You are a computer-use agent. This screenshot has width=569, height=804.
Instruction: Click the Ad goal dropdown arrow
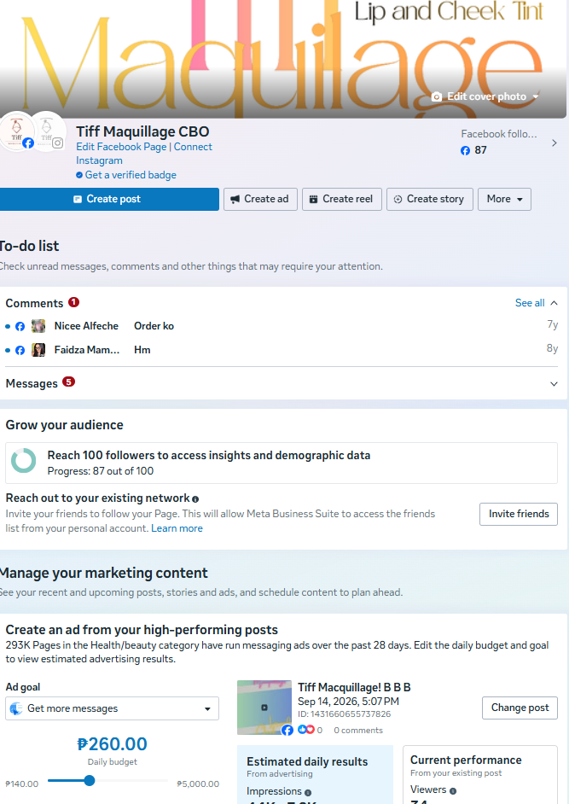[207, 709]
